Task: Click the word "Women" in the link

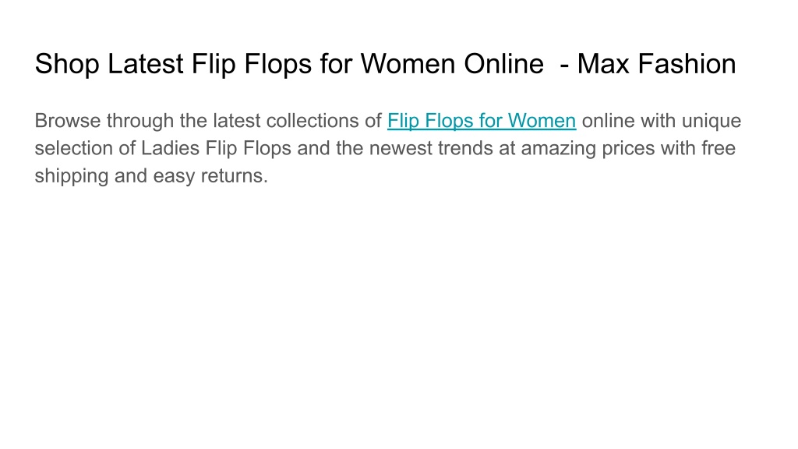Action: point(542,121)
